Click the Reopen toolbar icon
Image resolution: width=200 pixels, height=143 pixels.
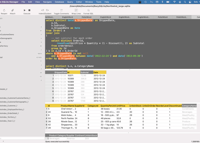click(x=4, y=10)
